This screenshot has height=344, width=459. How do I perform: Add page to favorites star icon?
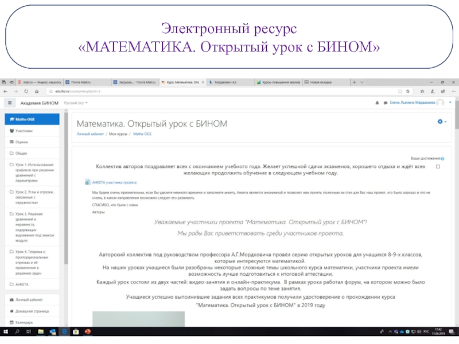point(408,91)
